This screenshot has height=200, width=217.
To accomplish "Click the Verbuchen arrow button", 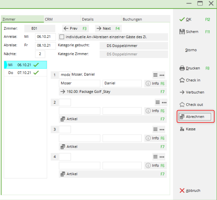I will (x=182, y=92).
